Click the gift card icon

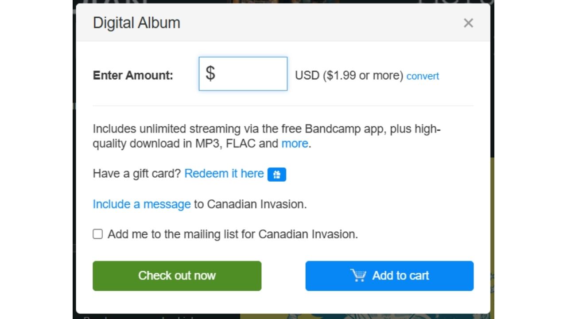(x=277, y=175)
